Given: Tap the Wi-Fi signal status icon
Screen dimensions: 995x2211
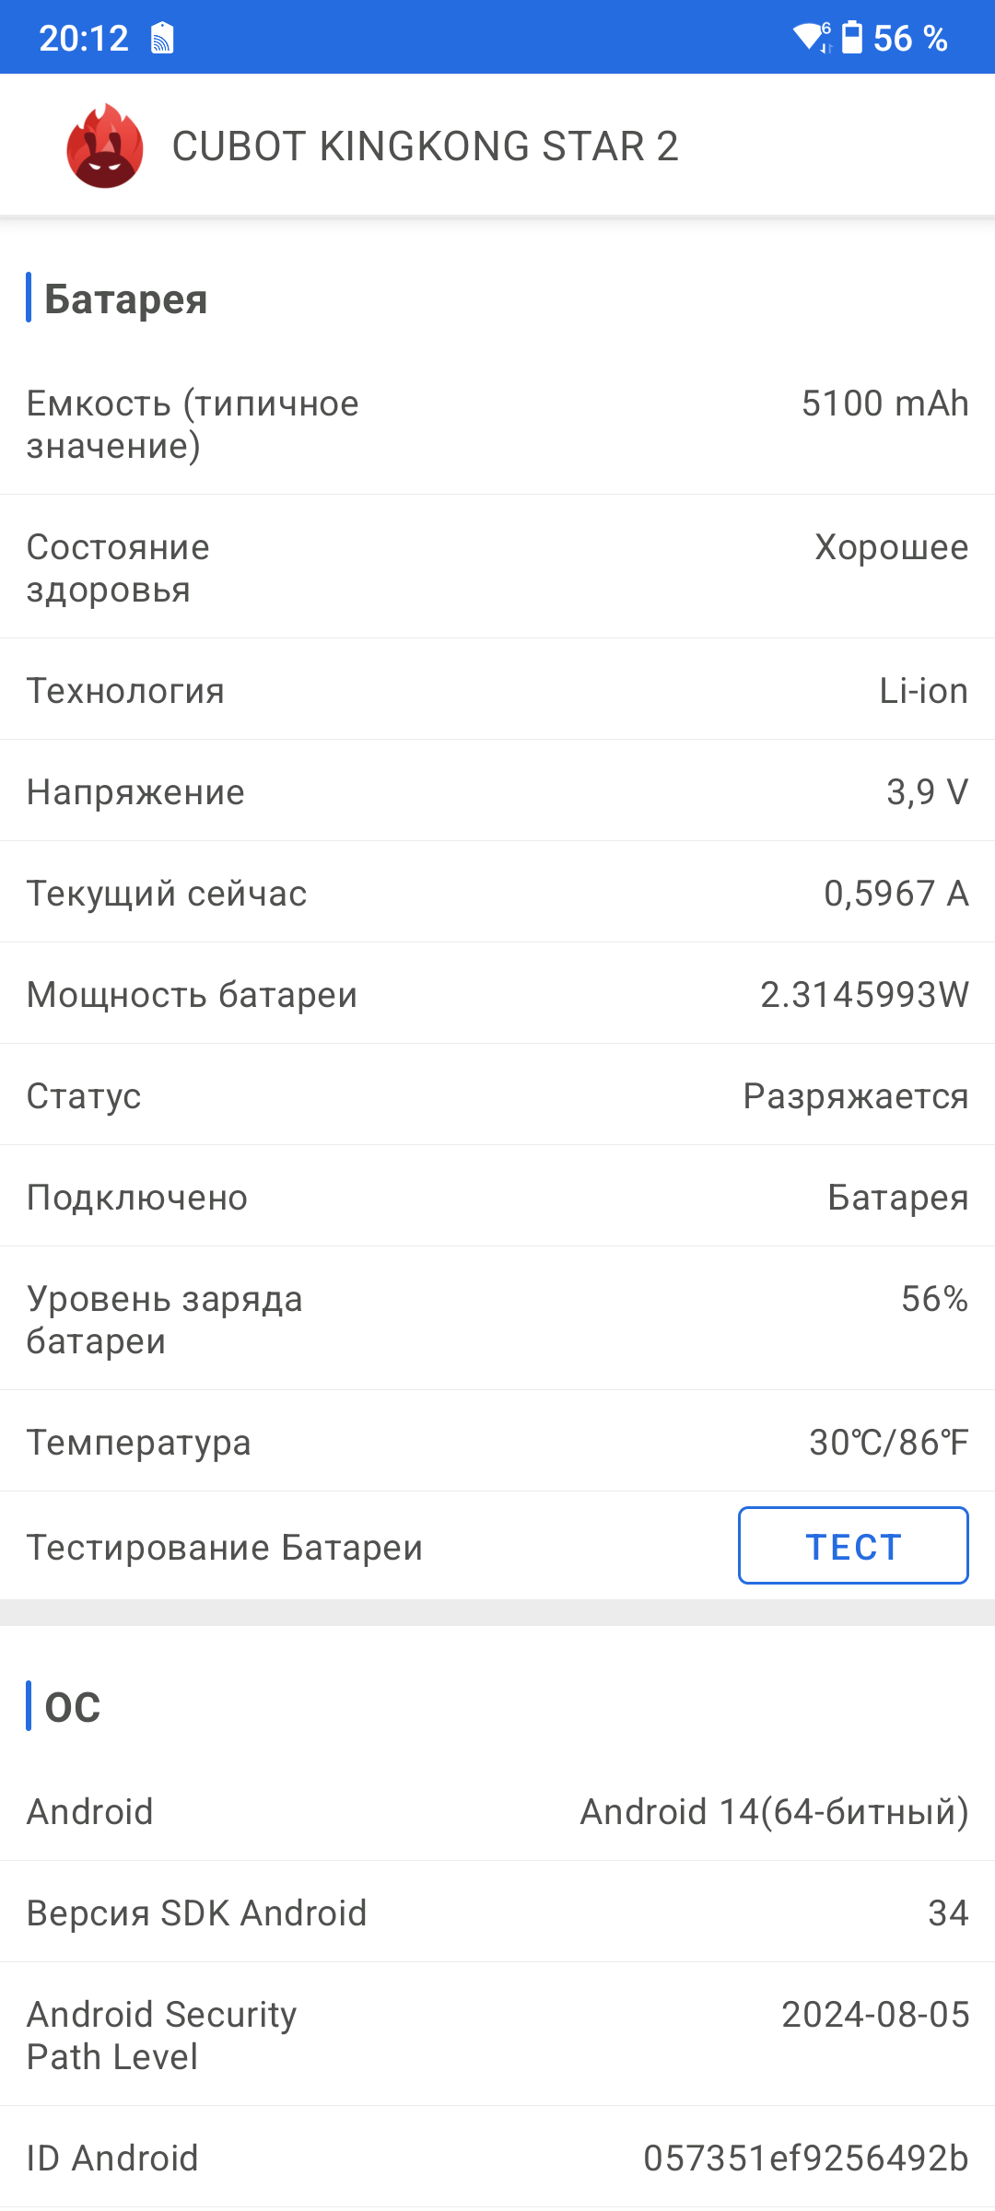Looking at the screenshot, I should click(x=812, y=38).
